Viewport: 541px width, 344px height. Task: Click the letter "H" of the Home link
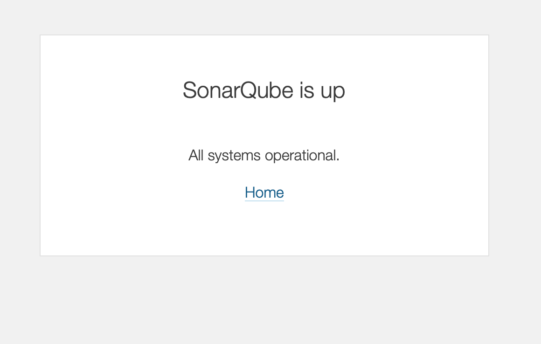(250, 193)
